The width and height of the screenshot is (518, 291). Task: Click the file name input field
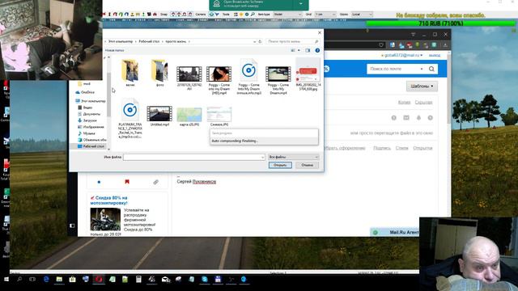tap(194, 158)
